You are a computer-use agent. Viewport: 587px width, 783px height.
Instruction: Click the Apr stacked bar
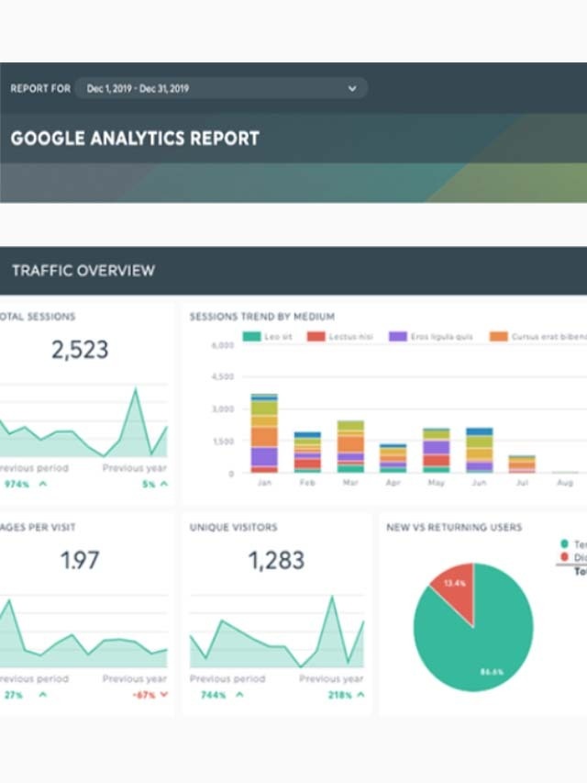[x=393, y=458]
